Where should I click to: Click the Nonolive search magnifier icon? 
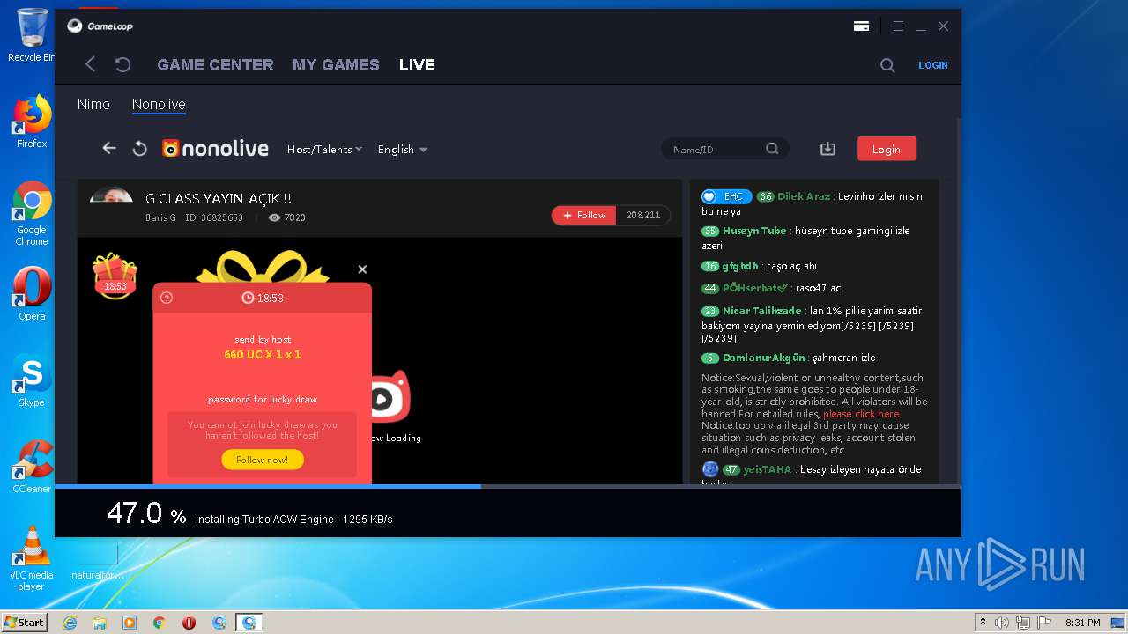click(x=772, y=149)
